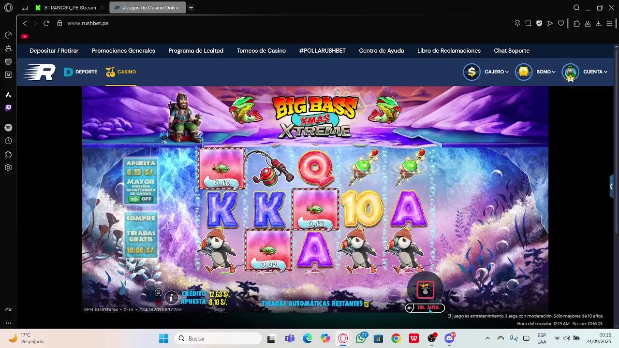
Task: Open Extensions cube in left sidebar
Action: click(x=8, y=154)
